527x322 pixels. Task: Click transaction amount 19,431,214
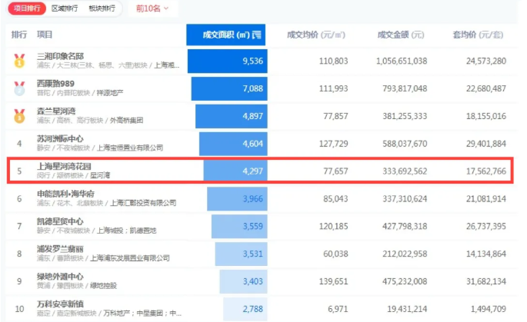pyautogui.click(x=407, y=309)
